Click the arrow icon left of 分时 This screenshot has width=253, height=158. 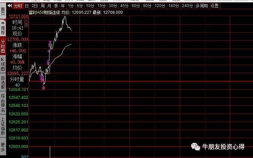point(10,6)
